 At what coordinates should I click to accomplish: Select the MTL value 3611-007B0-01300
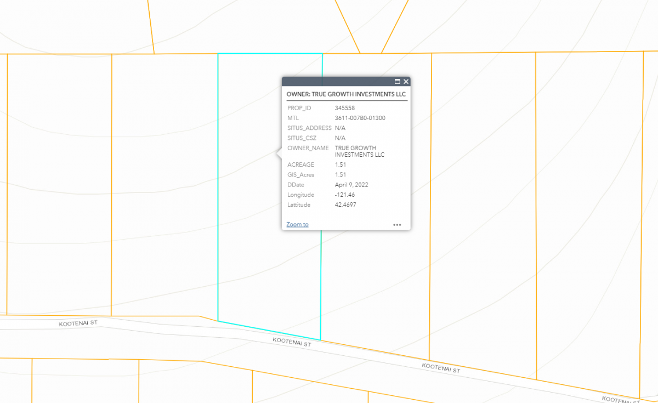(x=359, y=118)
